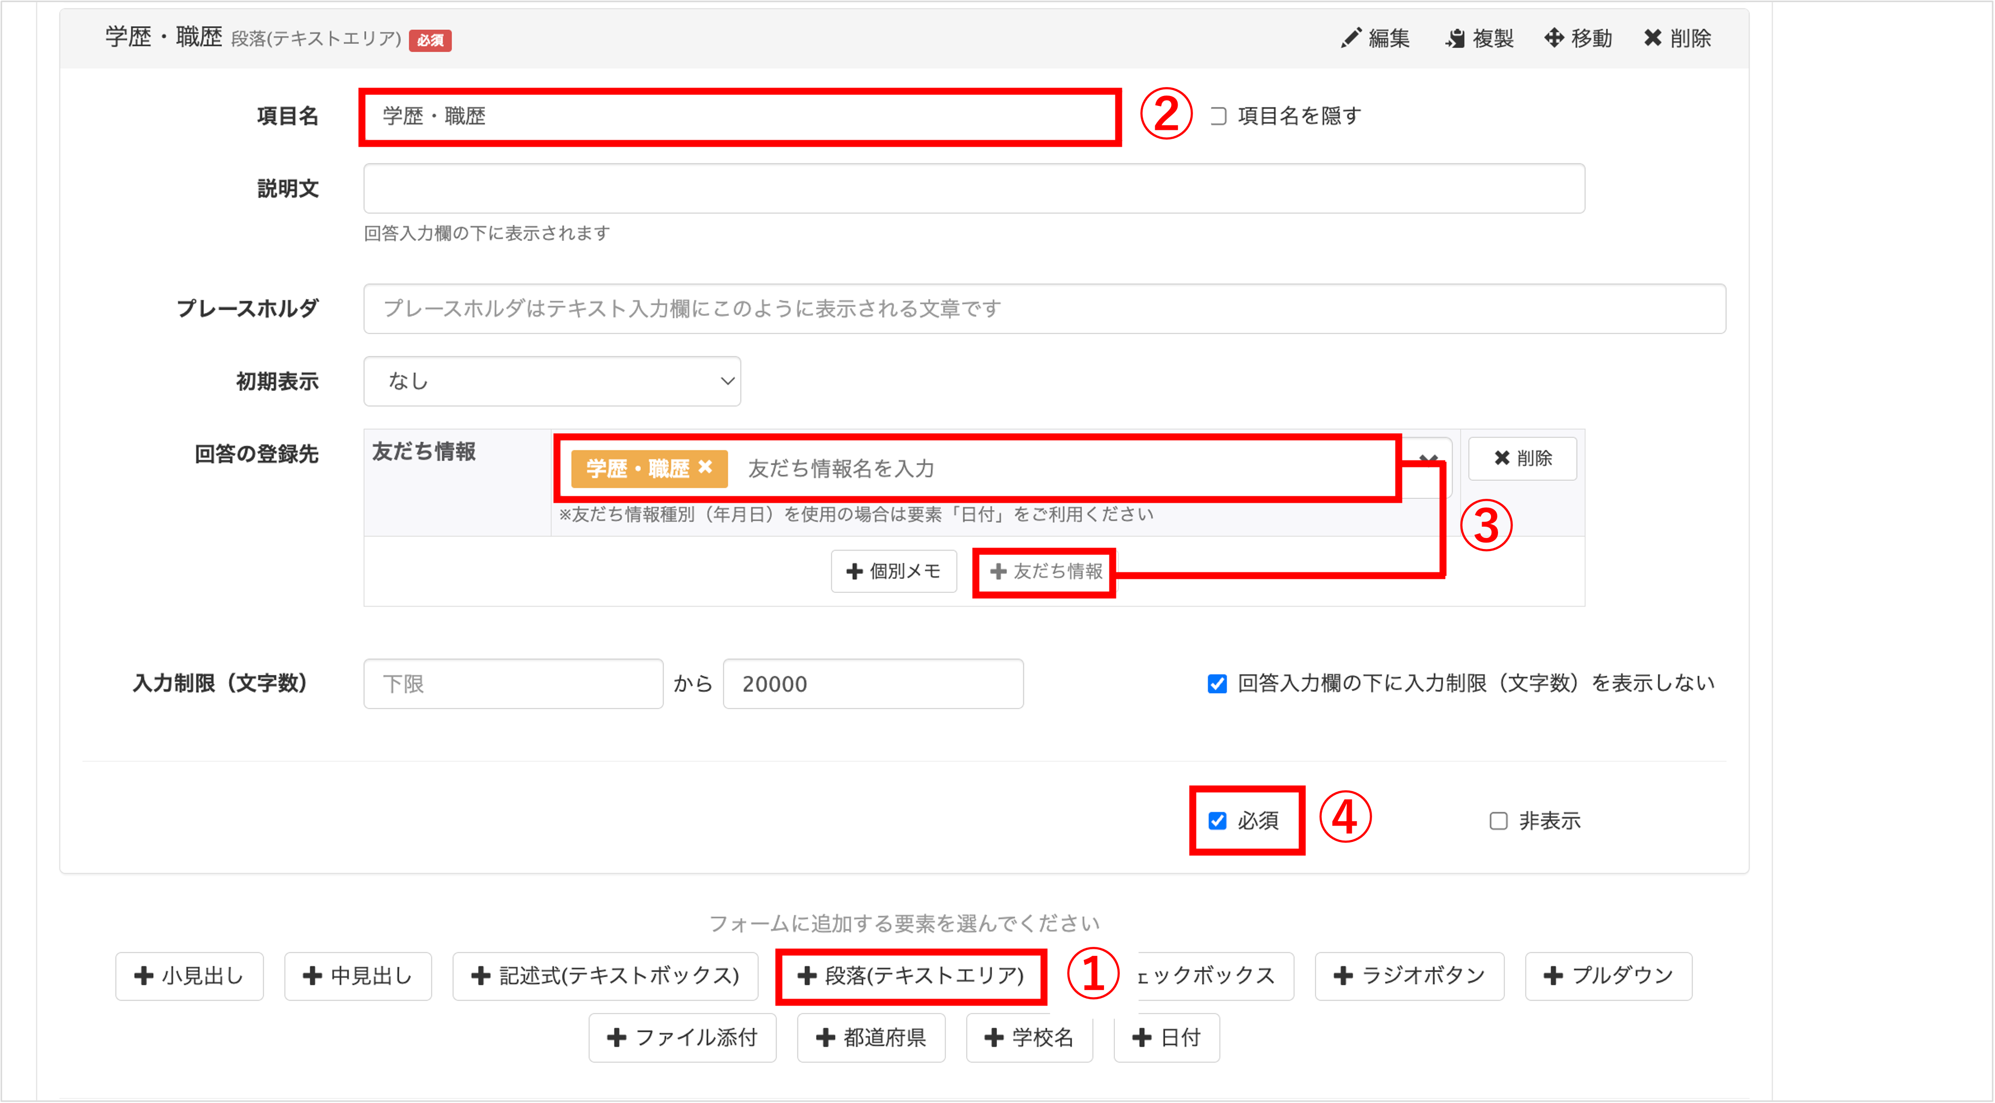The height and width of the screenshot is (1103, 1995).
Task: Add a 段落(テキストエリア) element
Action: point(911,976)
